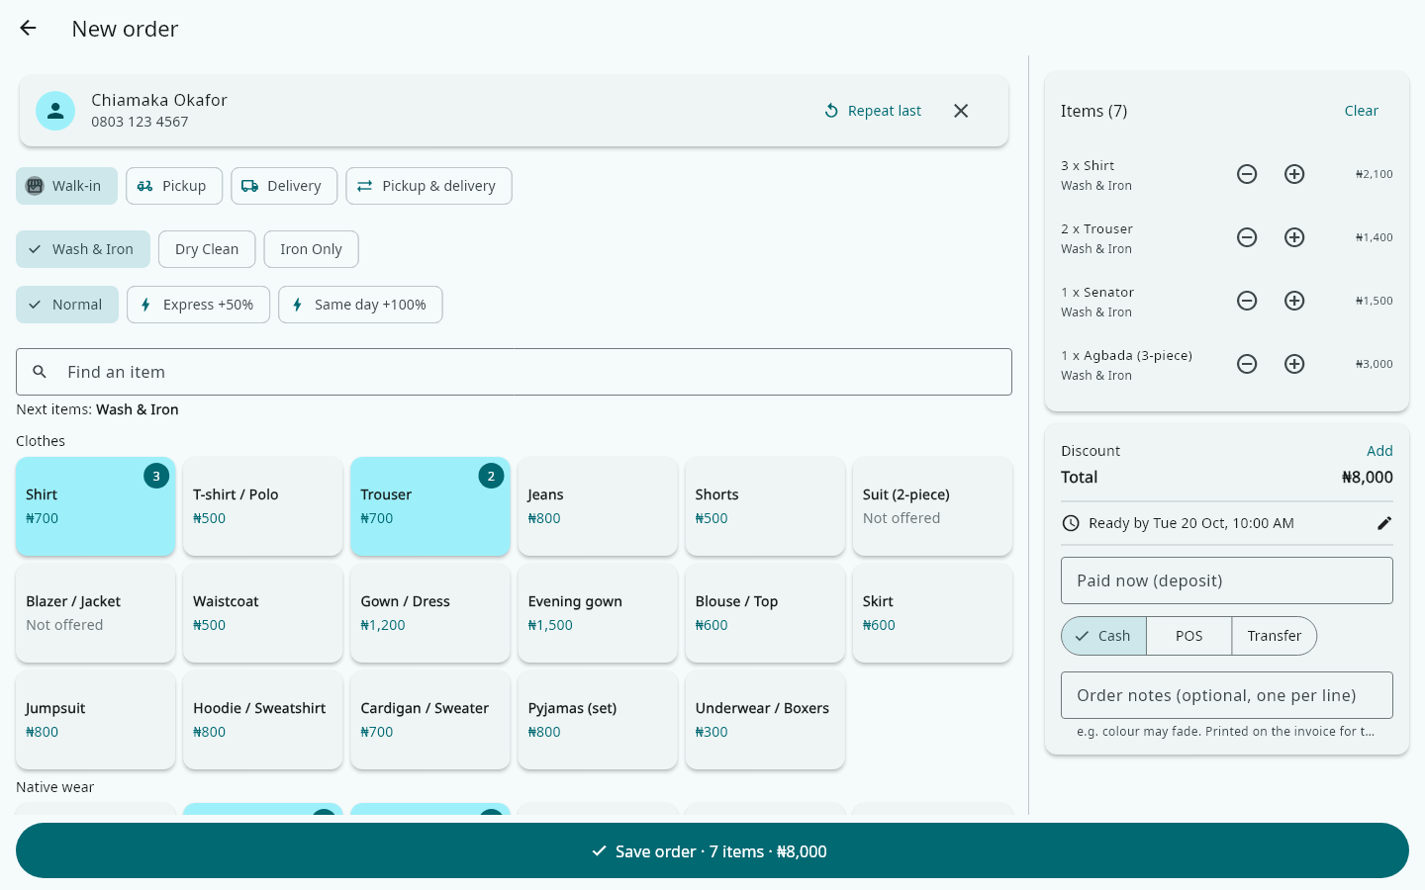Clear all items in the order

(x=1362, y=111)
